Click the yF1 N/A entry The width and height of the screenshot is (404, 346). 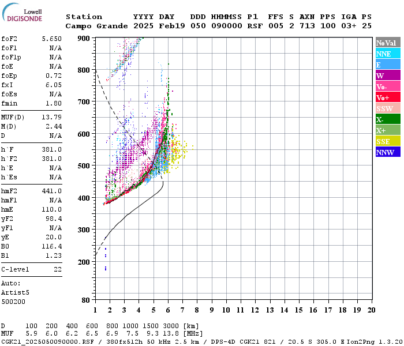tap(31, 228)
